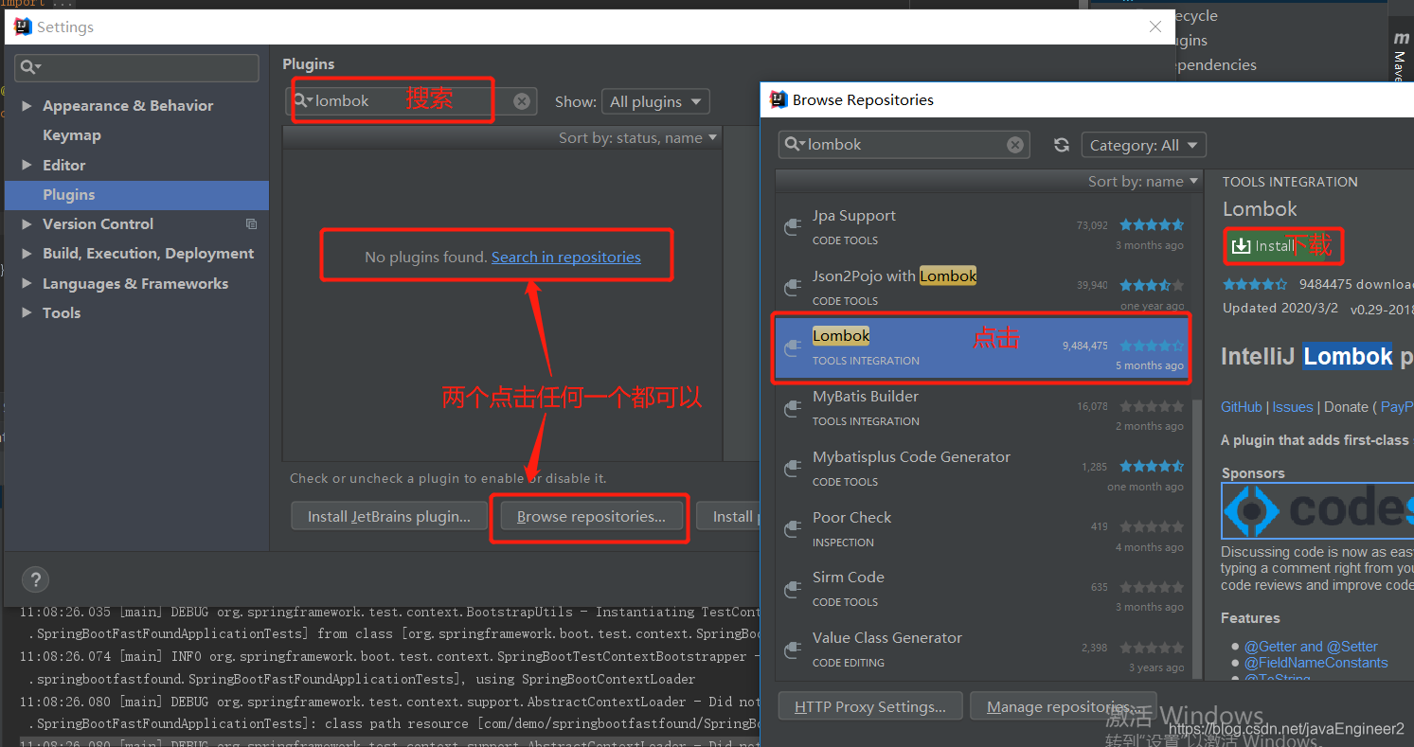Open the Issues link for Lombok
Image resolution: width=1414 pixels, height=747 pixels.
click(1292, 407)
